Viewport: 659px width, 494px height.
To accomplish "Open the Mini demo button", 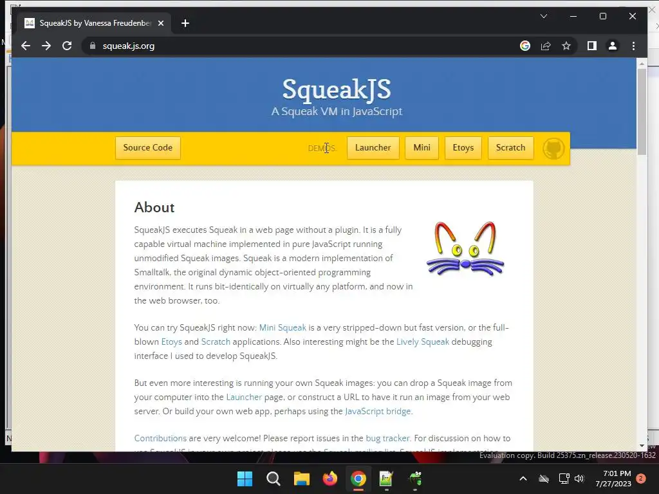I will tap(422, 148).
